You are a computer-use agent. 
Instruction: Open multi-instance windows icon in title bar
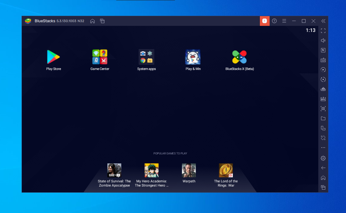coord(102,21)
